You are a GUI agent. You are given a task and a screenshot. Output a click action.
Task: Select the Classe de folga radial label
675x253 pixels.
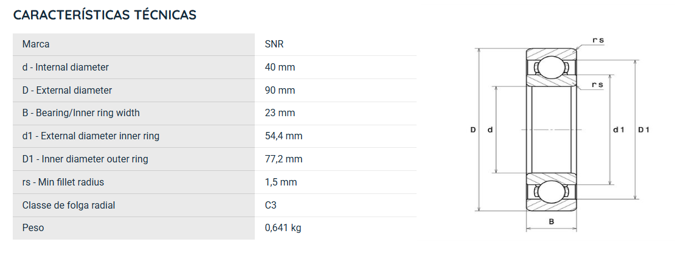69,205
